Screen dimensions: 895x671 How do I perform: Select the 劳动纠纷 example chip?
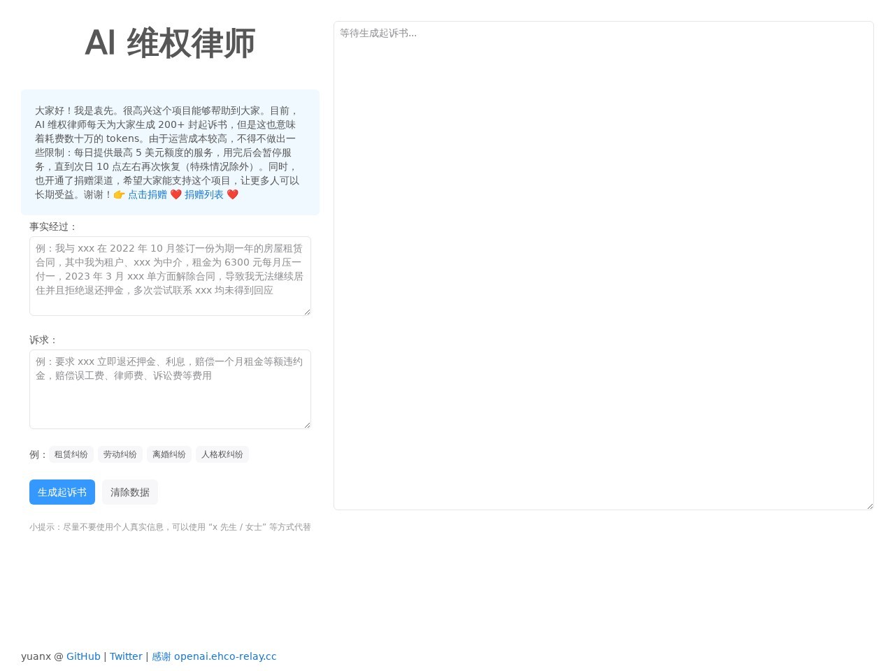(x=120, y=454)
